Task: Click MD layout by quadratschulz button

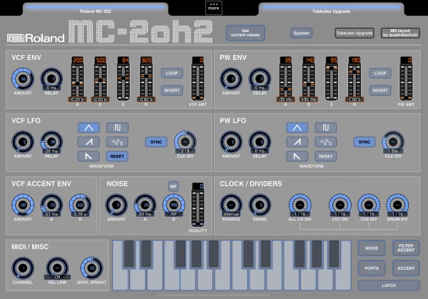Action: click(400, 33)
